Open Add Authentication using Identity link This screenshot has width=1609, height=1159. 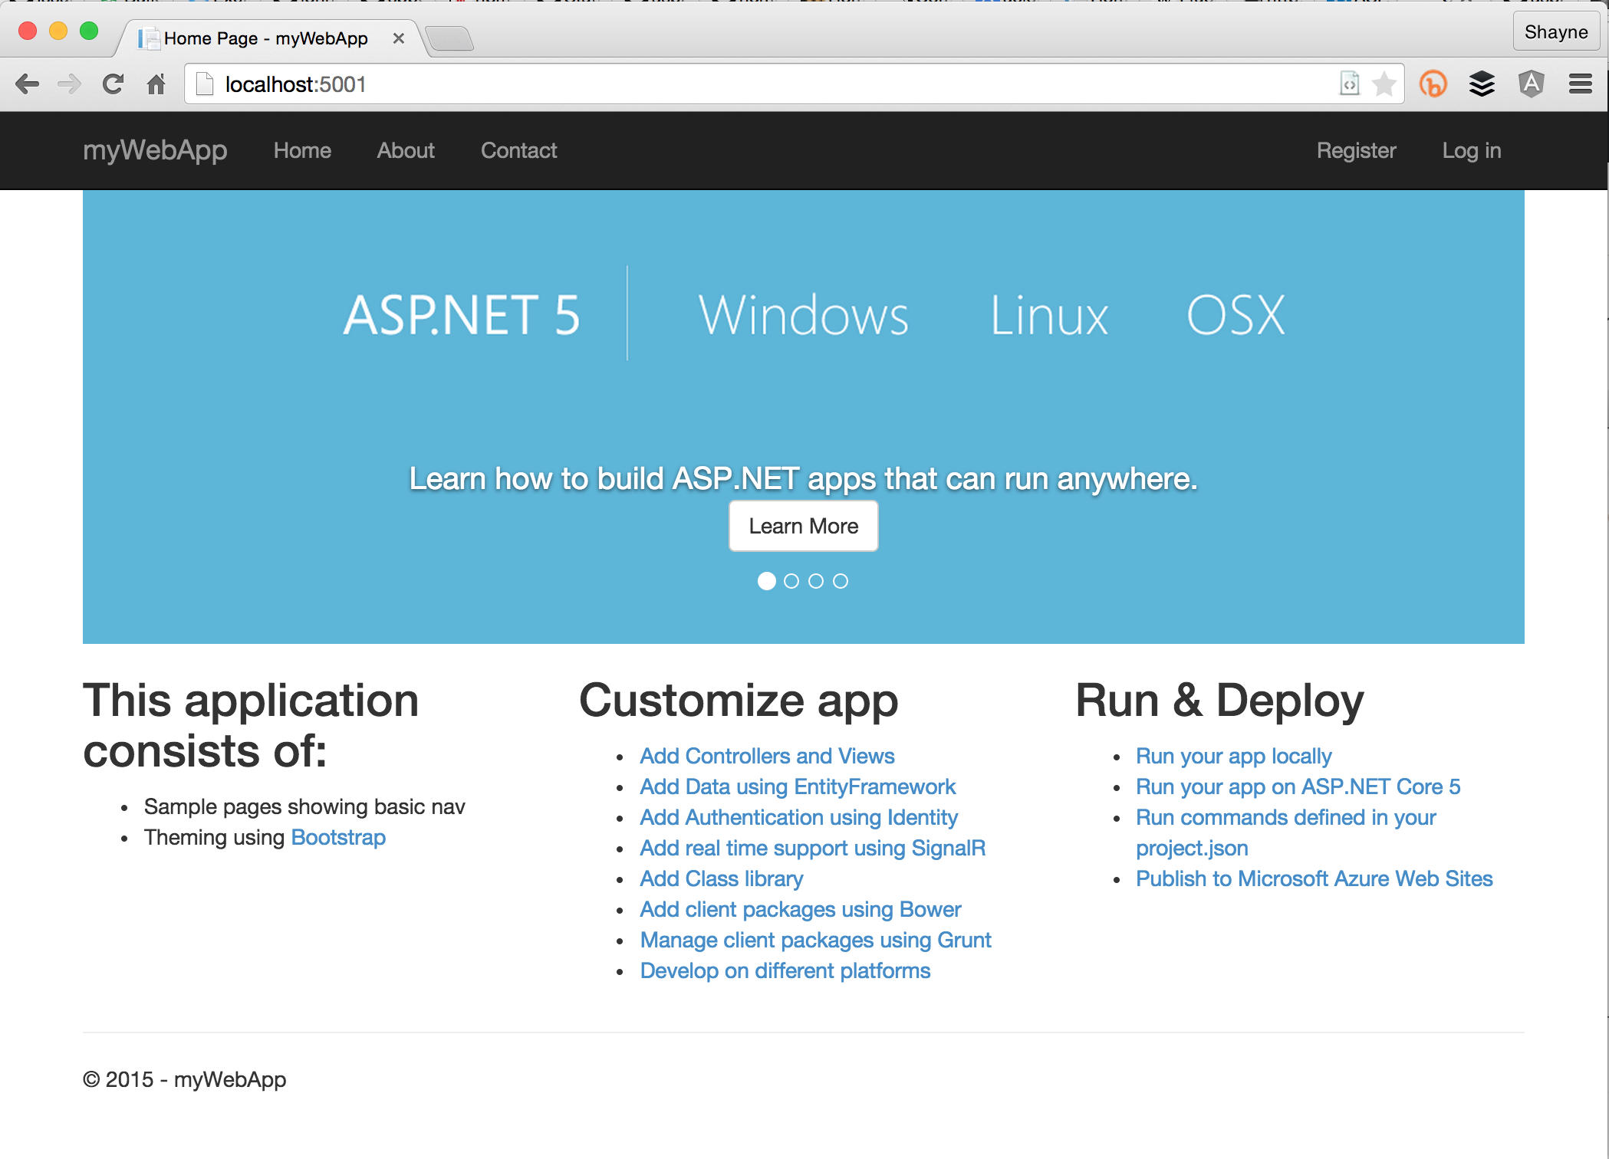click(x=799, y=817)
